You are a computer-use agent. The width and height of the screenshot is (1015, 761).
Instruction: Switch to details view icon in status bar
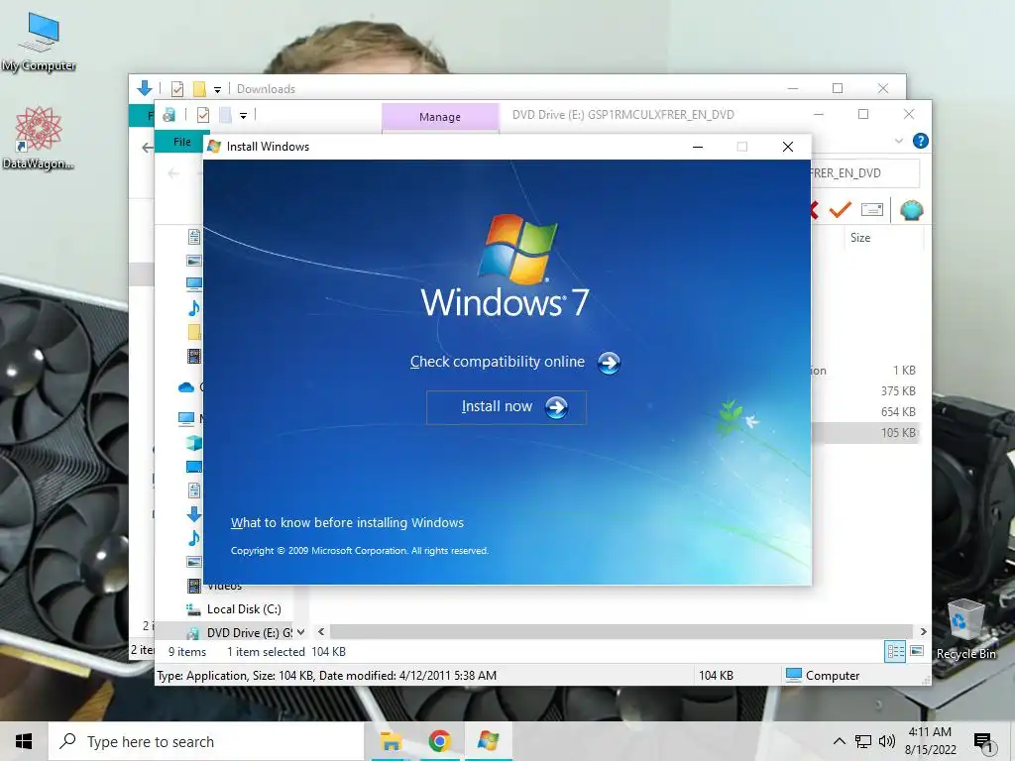895,652
